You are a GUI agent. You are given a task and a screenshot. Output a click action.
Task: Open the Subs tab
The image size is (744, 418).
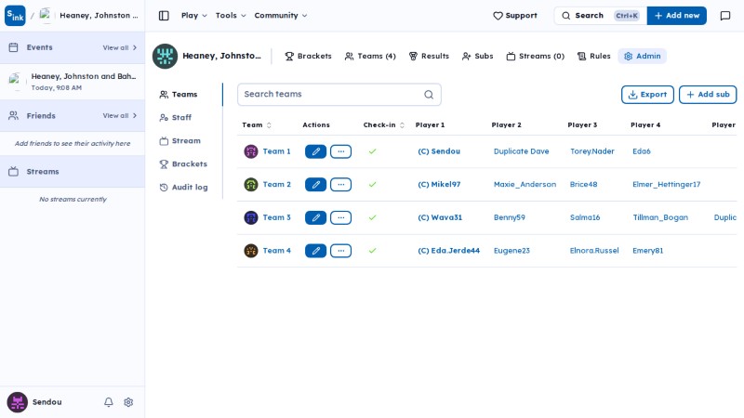pyautogui.click(x=478, y=56)
